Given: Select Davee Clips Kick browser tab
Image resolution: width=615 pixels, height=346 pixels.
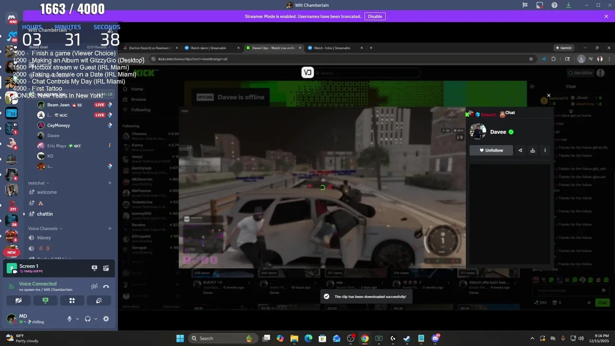Looking at the screenshot, I should click(x=274, y=48).
